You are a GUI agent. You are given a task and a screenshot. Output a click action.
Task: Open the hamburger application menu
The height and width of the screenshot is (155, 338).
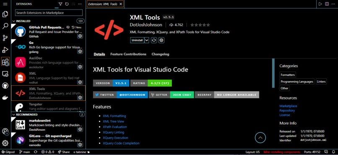5,4
